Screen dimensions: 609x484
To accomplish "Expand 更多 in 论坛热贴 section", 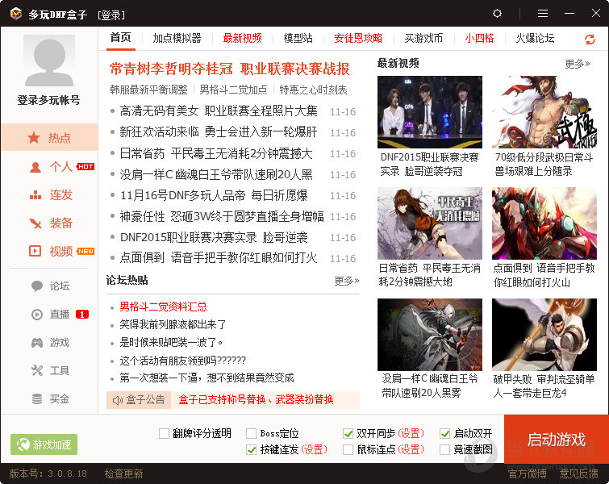I will tap(347, 281).
